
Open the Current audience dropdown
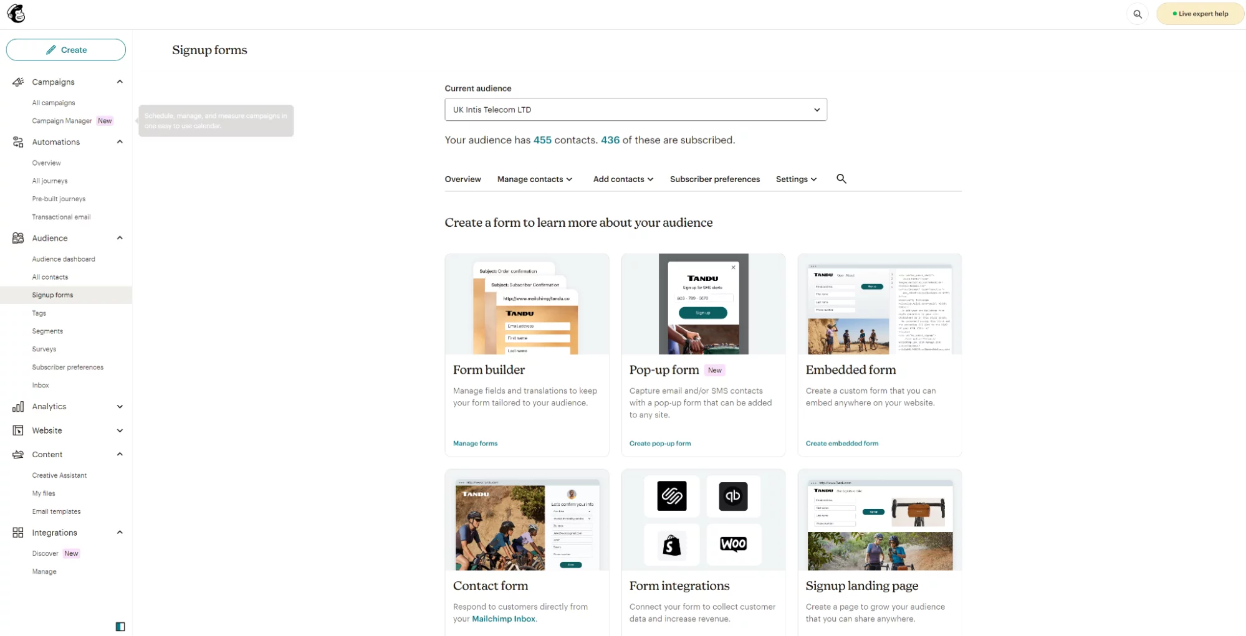pyautogui.click(x=635, y=110)
